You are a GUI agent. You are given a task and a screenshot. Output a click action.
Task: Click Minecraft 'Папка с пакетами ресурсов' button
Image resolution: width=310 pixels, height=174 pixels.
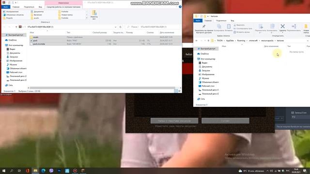[x=174, y=121]
